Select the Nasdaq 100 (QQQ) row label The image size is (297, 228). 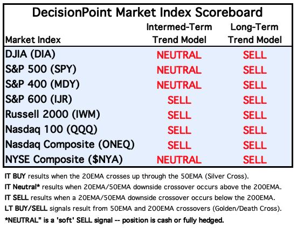pyautogui.click(x=51, y=130)
